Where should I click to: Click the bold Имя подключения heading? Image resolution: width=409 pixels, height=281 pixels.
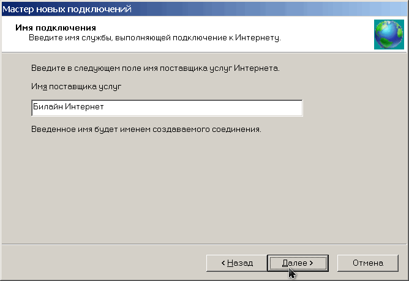point(56,27)
